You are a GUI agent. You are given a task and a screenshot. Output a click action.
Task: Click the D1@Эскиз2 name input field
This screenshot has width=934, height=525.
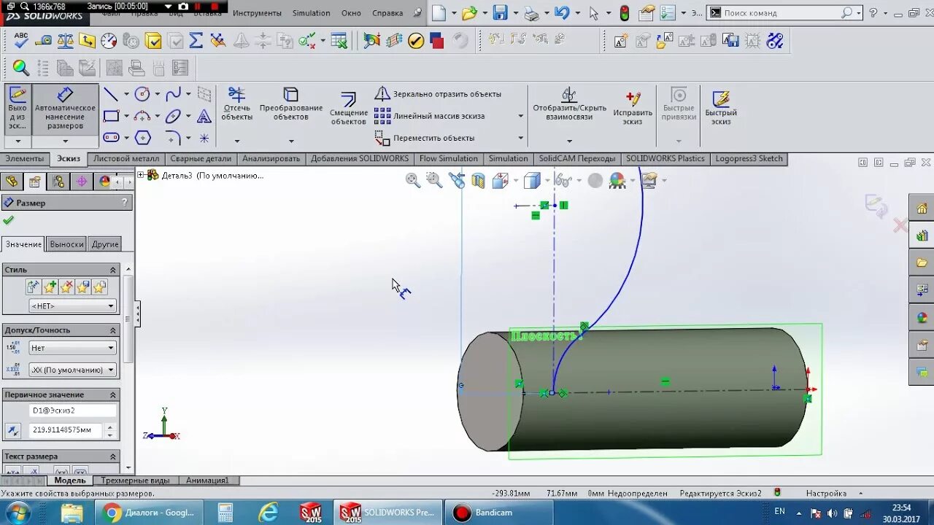click(73, 410)
